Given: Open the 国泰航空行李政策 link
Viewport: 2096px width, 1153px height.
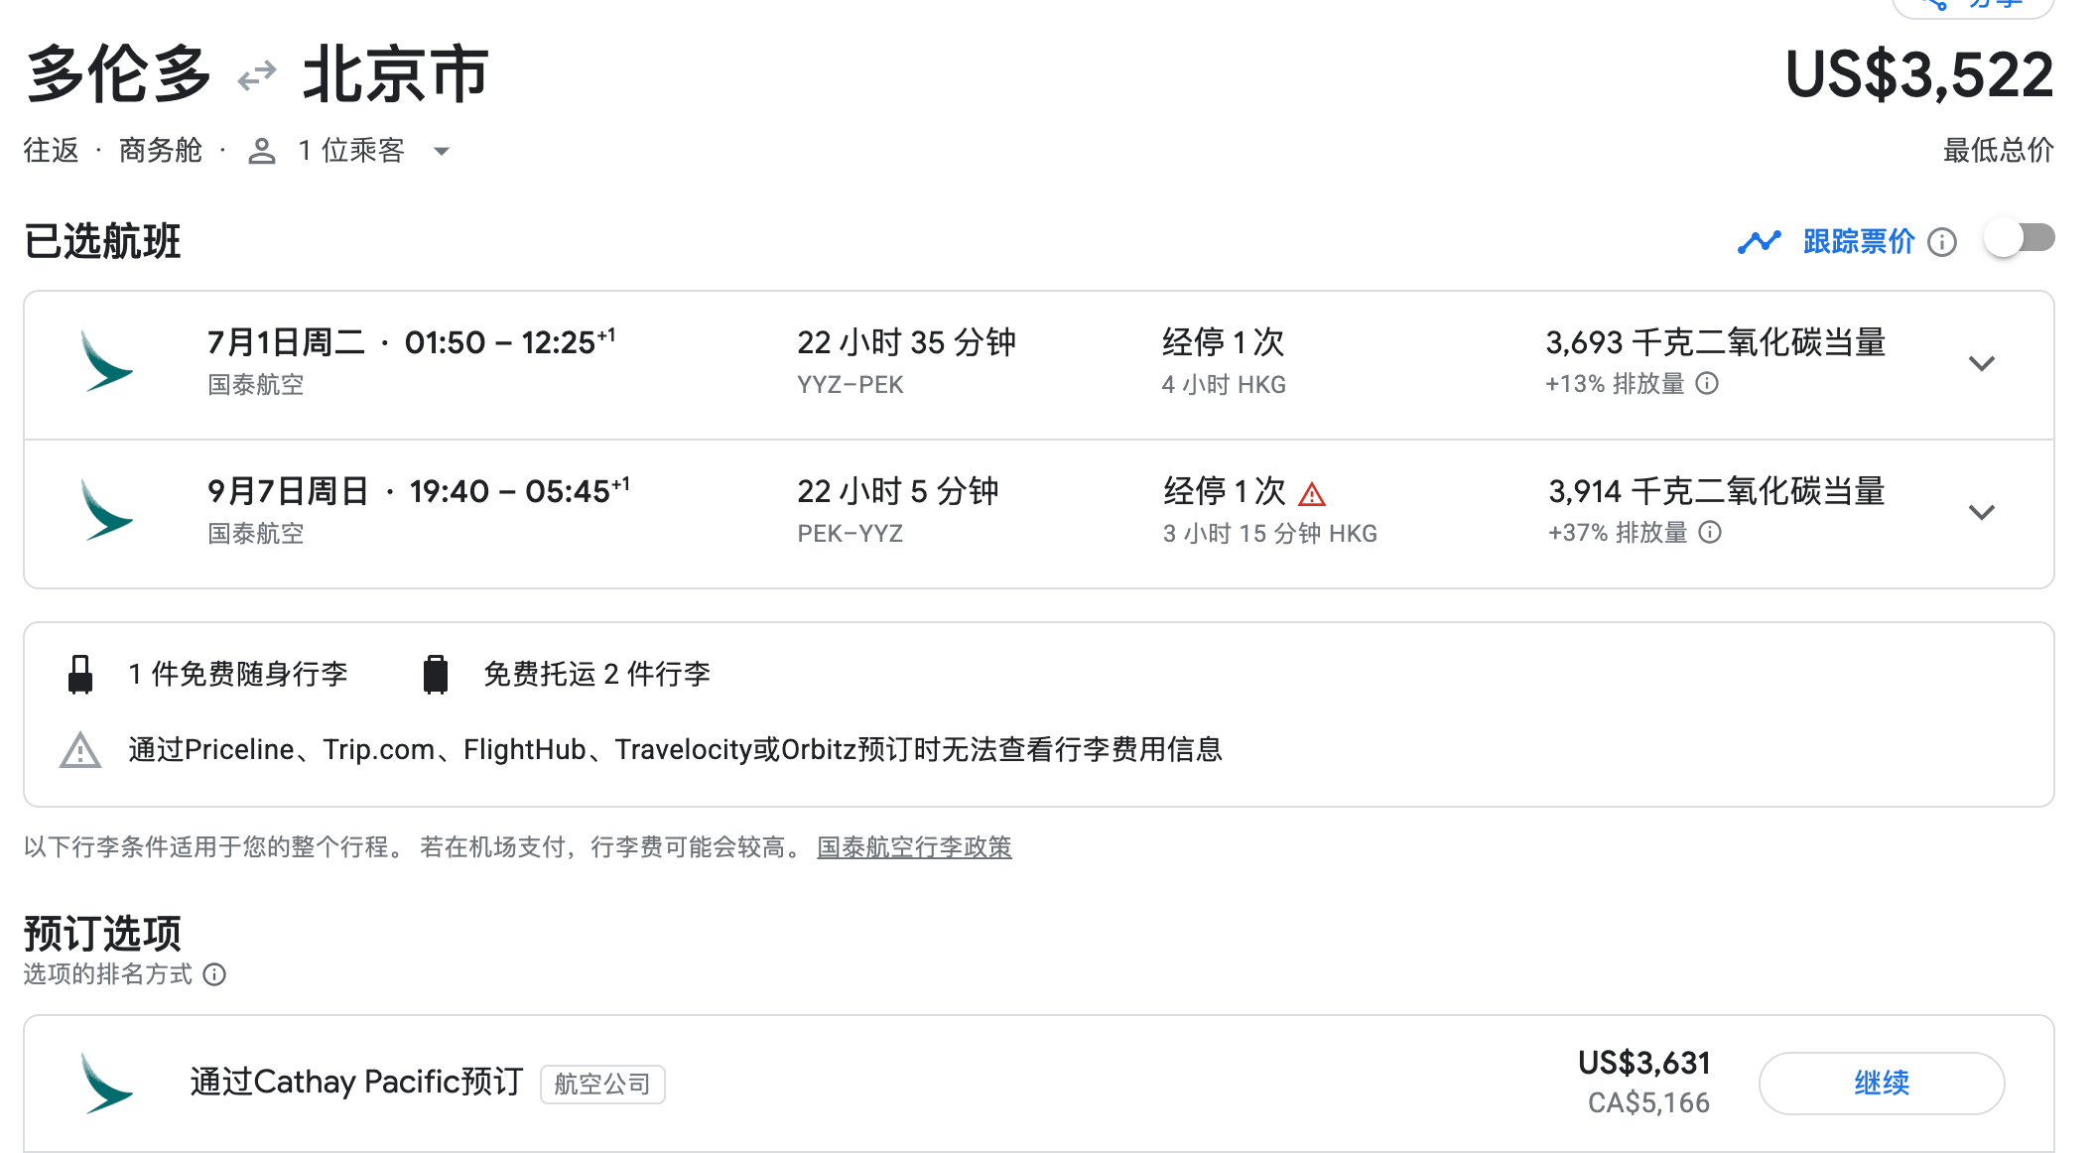Looking at the screenshot, I should [x=914, y=846].
